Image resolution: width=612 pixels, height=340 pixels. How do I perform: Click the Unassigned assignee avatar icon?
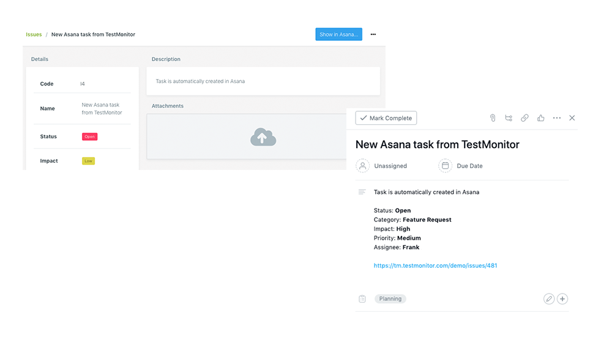(362, 166)
